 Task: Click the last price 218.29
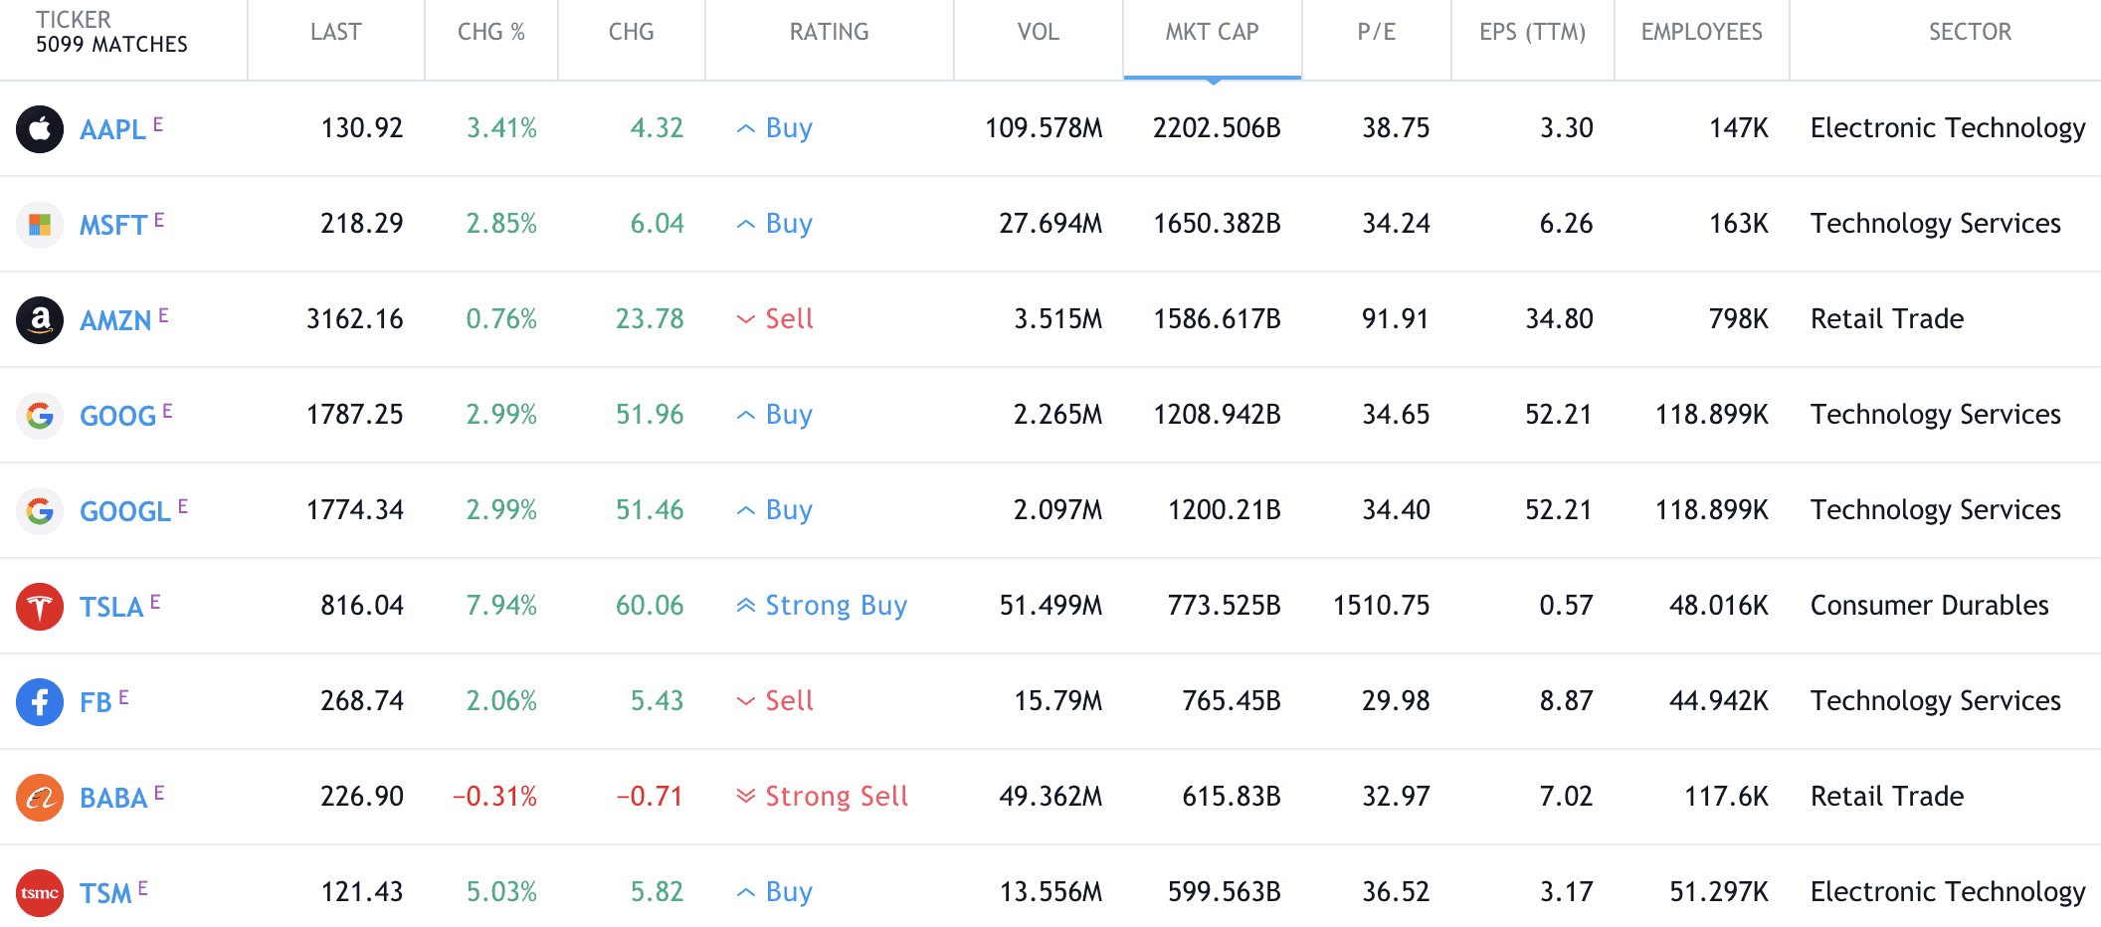361,224
